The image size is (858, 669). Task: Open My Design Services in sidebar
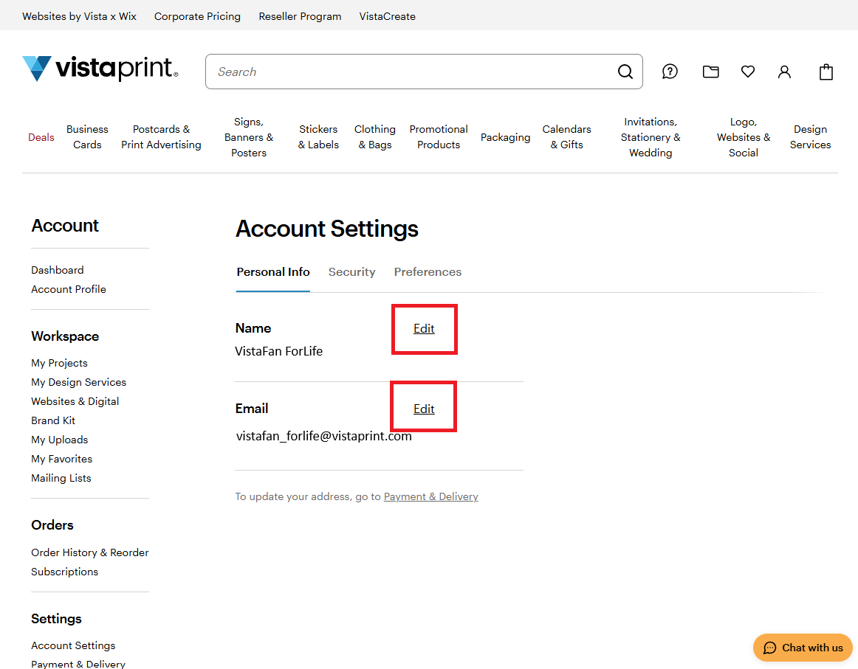pyautogui.click(x=79, y=382)
